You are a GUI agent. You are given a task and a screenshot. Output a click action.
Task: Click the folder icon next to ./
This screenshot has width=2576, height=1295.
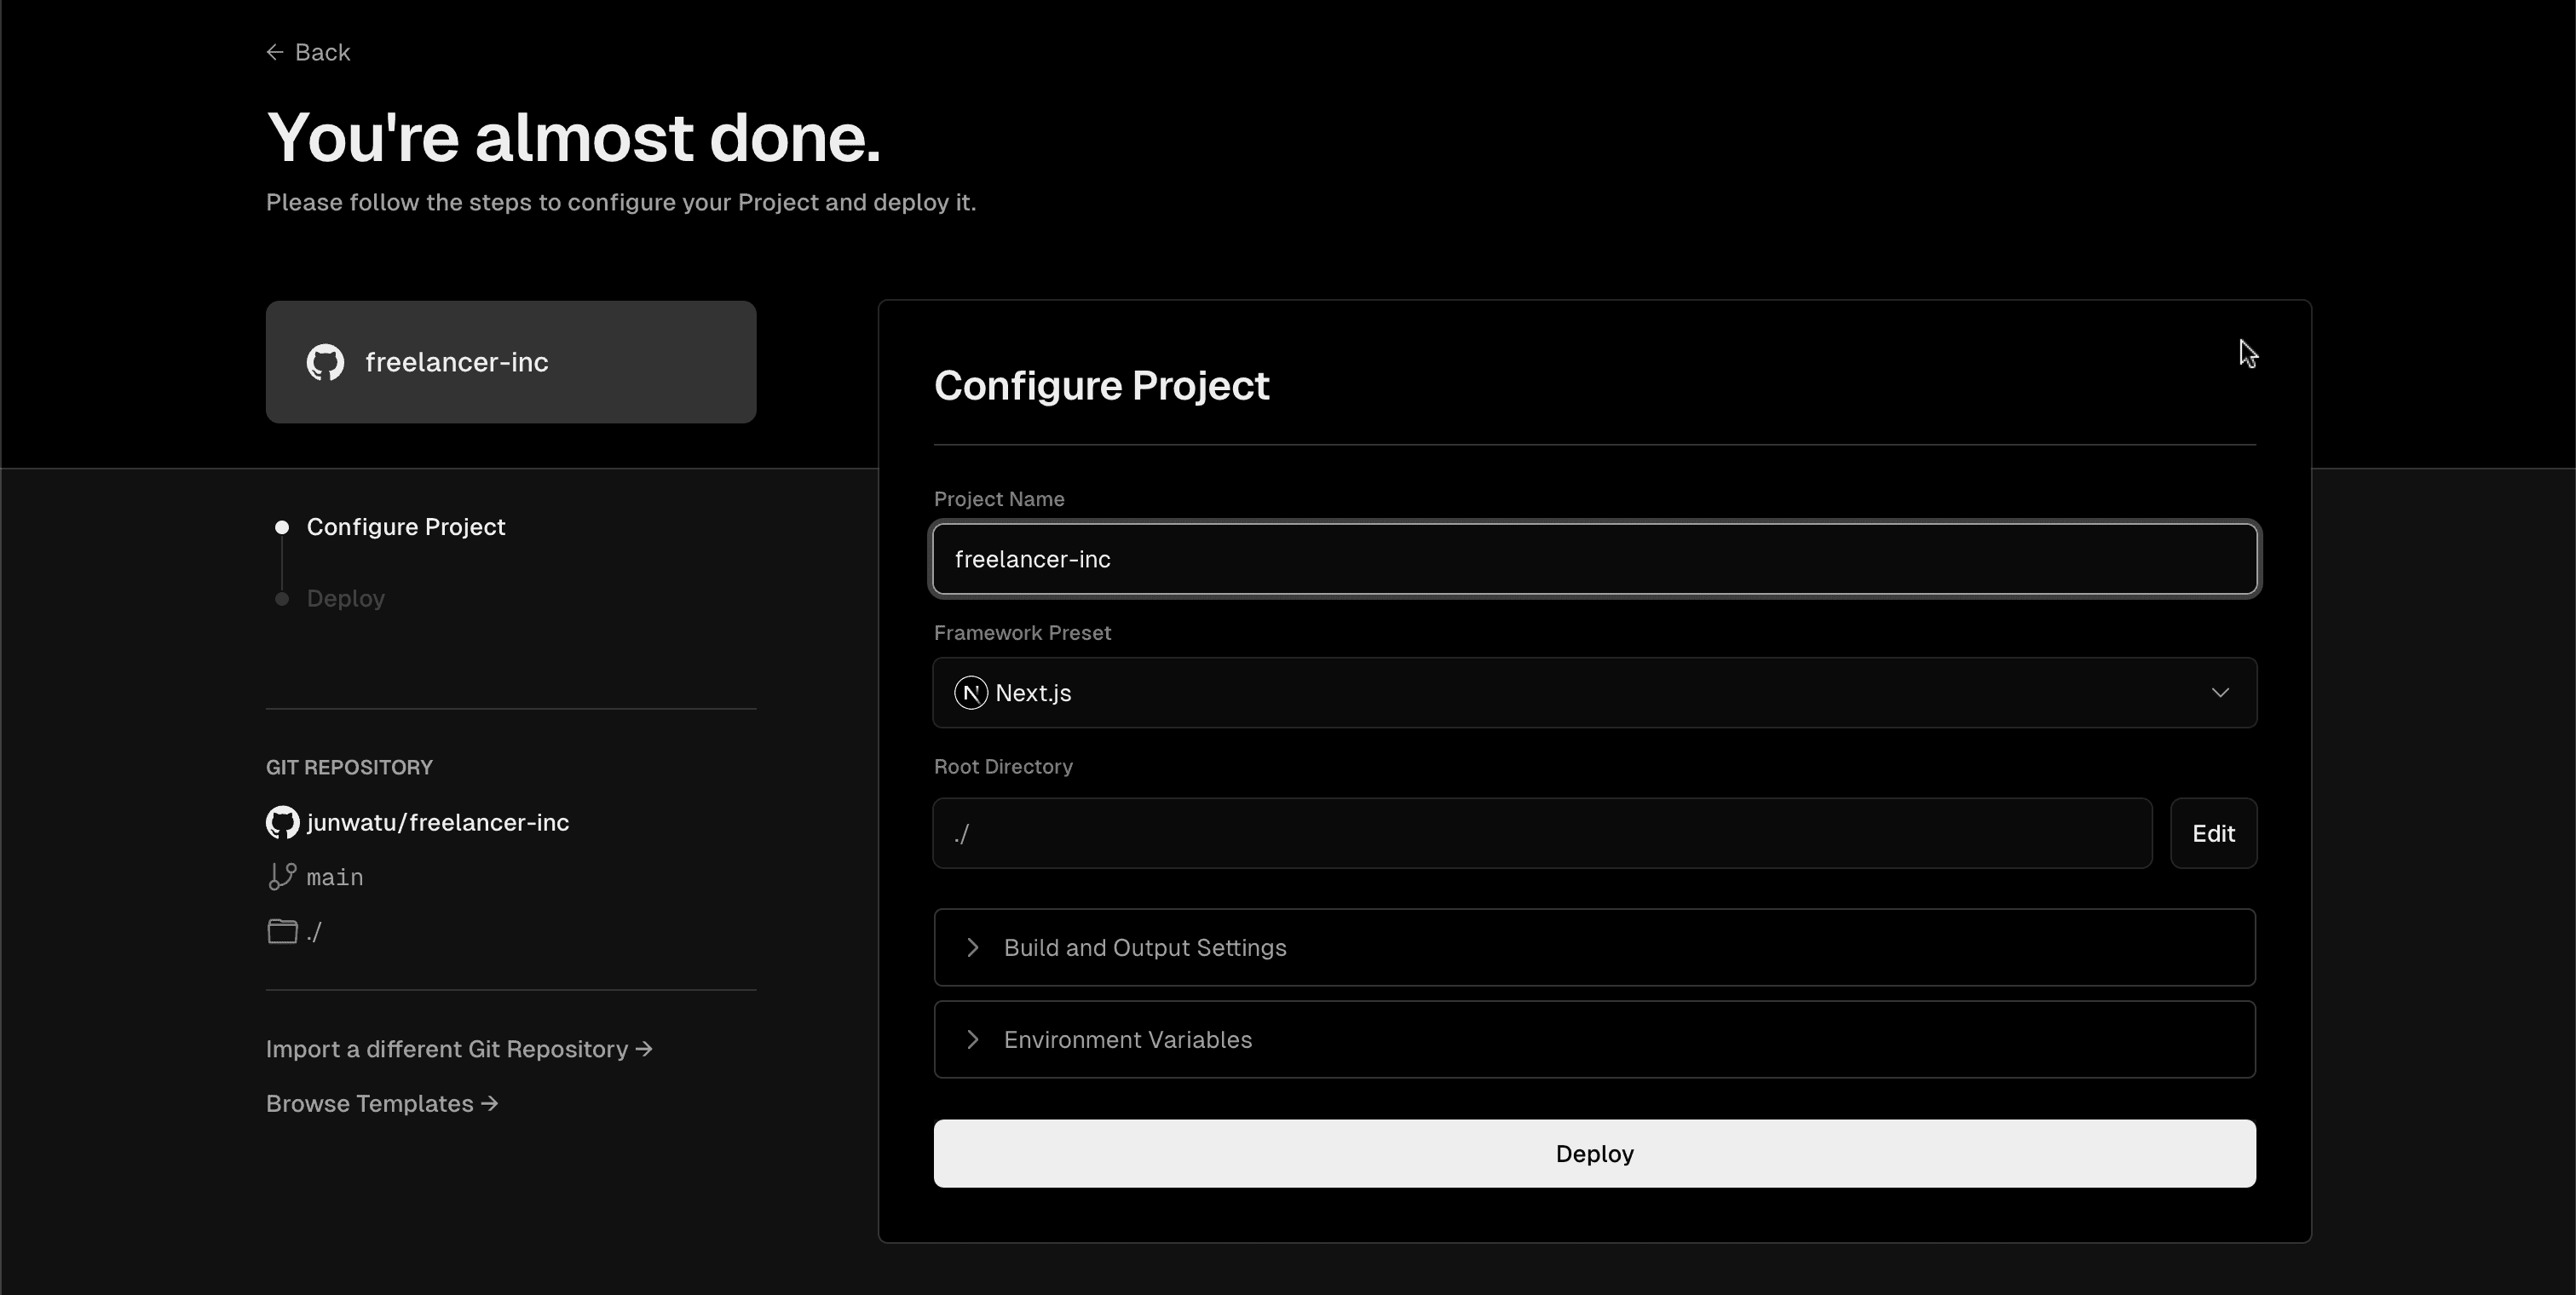coord(282,932)
